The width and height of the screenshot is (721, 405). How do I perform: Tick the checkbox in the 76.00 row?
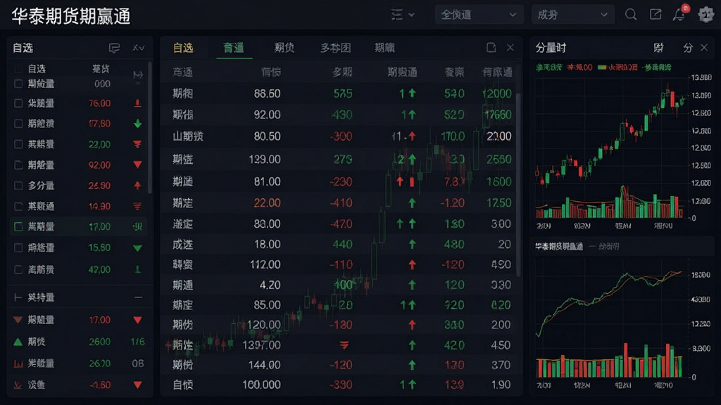pyautogui.click(x=18, y=103)
